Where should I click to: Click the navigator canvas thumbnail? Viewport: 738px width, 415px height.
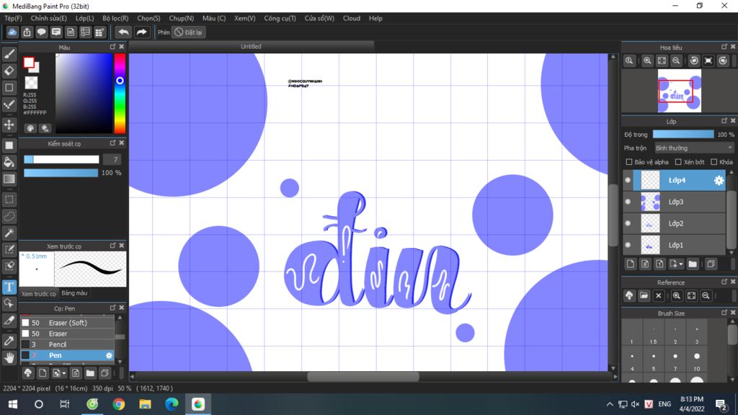[x=679, y=91]
